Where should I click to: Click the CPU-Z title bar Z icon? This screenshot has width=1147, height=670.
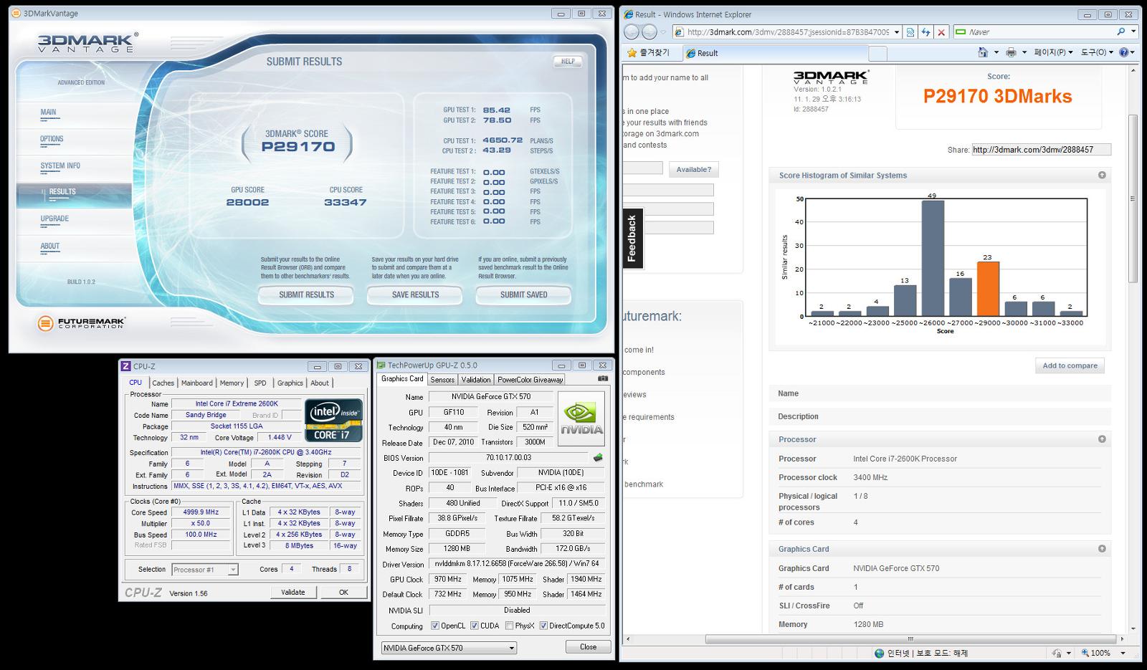125,366
